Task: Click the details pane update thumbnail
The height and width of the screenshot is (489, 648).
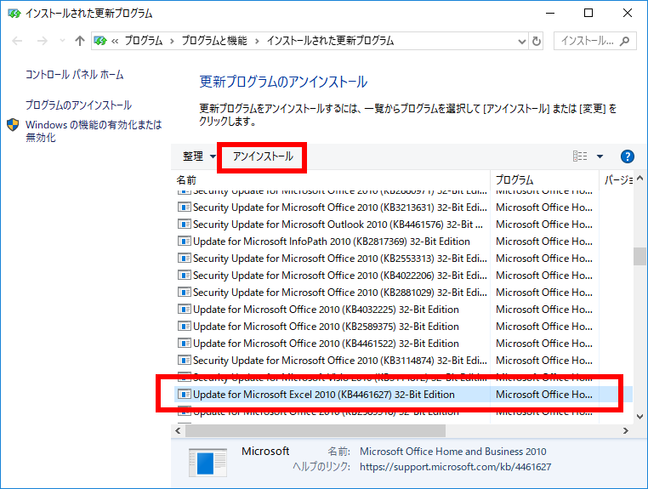Action: (x=207, y=462)
